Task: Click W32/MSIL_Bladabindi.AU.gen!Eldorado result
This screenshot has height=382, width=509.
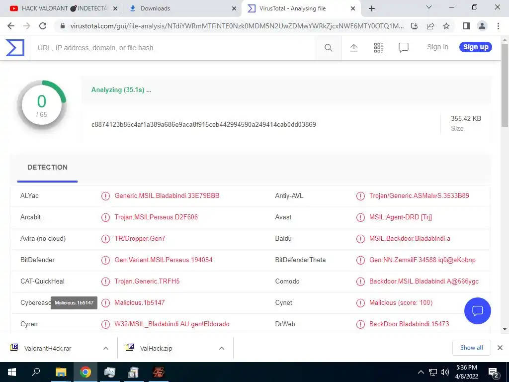Action: [x=171, y=324]
